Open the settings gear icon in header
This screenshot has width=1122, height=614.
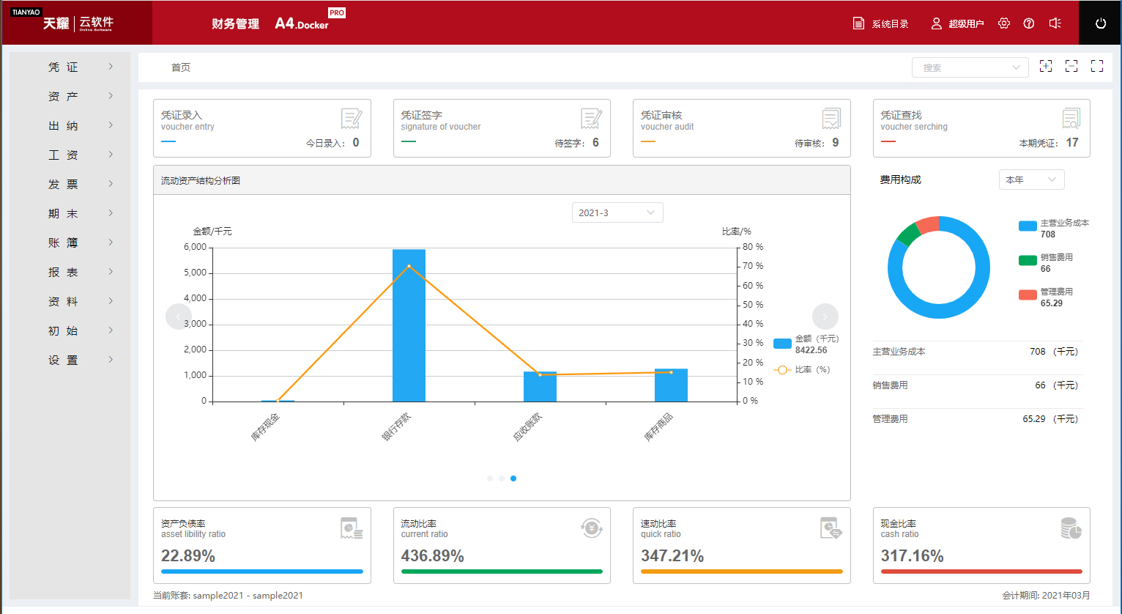tap(1004, 23)
